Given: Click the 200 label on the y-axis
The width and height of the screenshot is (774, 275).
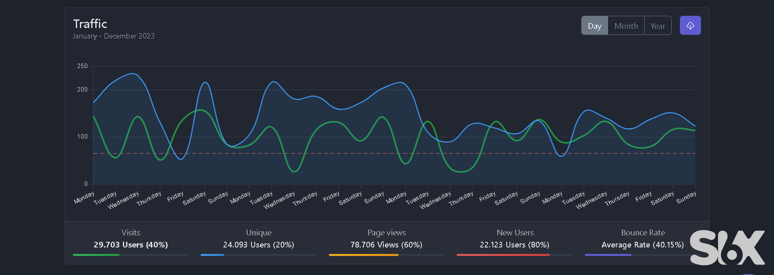Looking at the screenshot, I should (x=82, y=90).
